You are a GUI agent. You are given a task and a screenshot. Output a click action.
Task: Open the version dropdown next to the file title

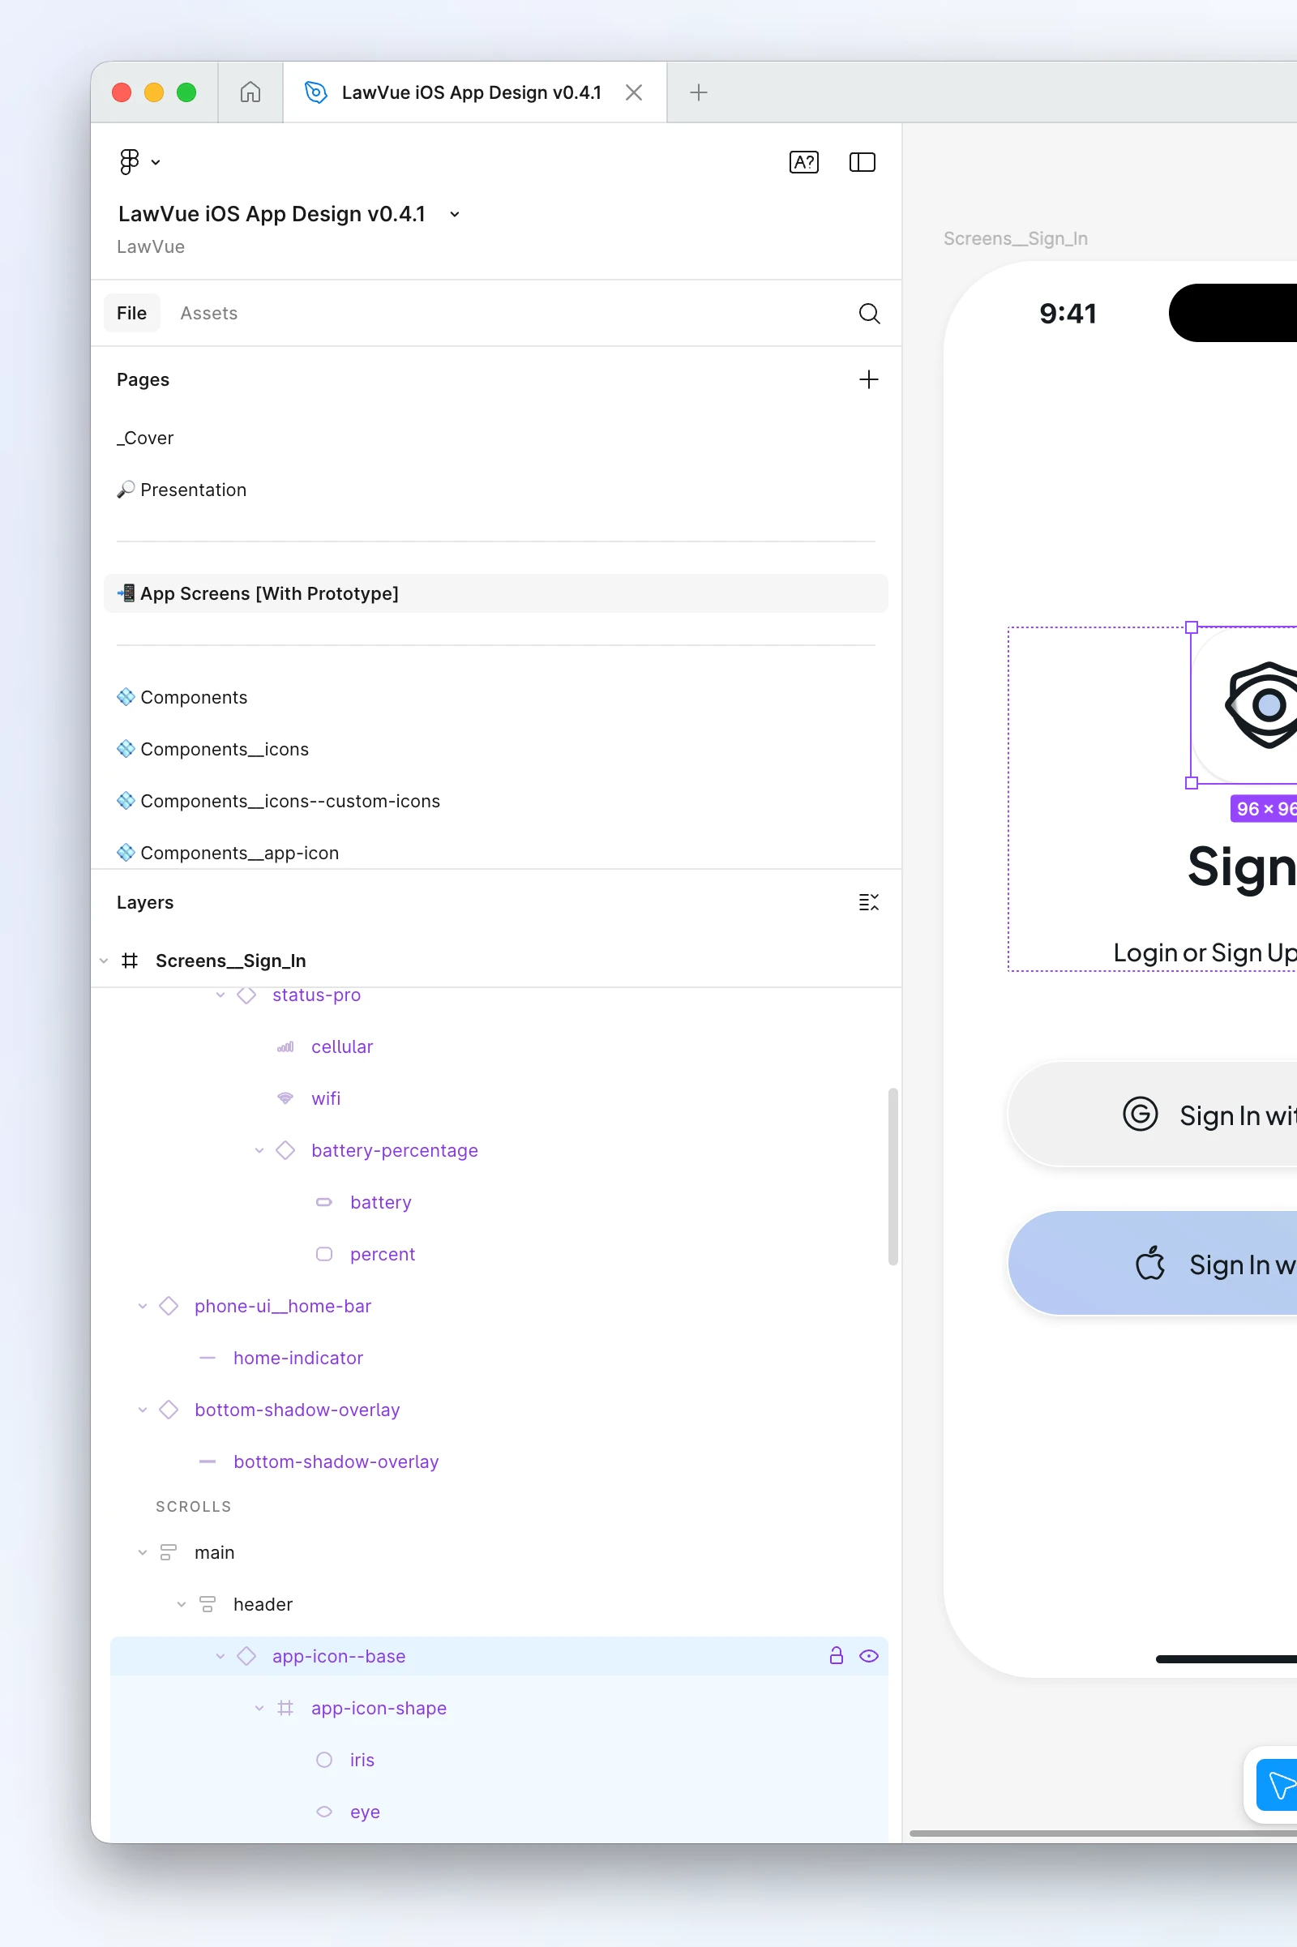coord(453,214)
